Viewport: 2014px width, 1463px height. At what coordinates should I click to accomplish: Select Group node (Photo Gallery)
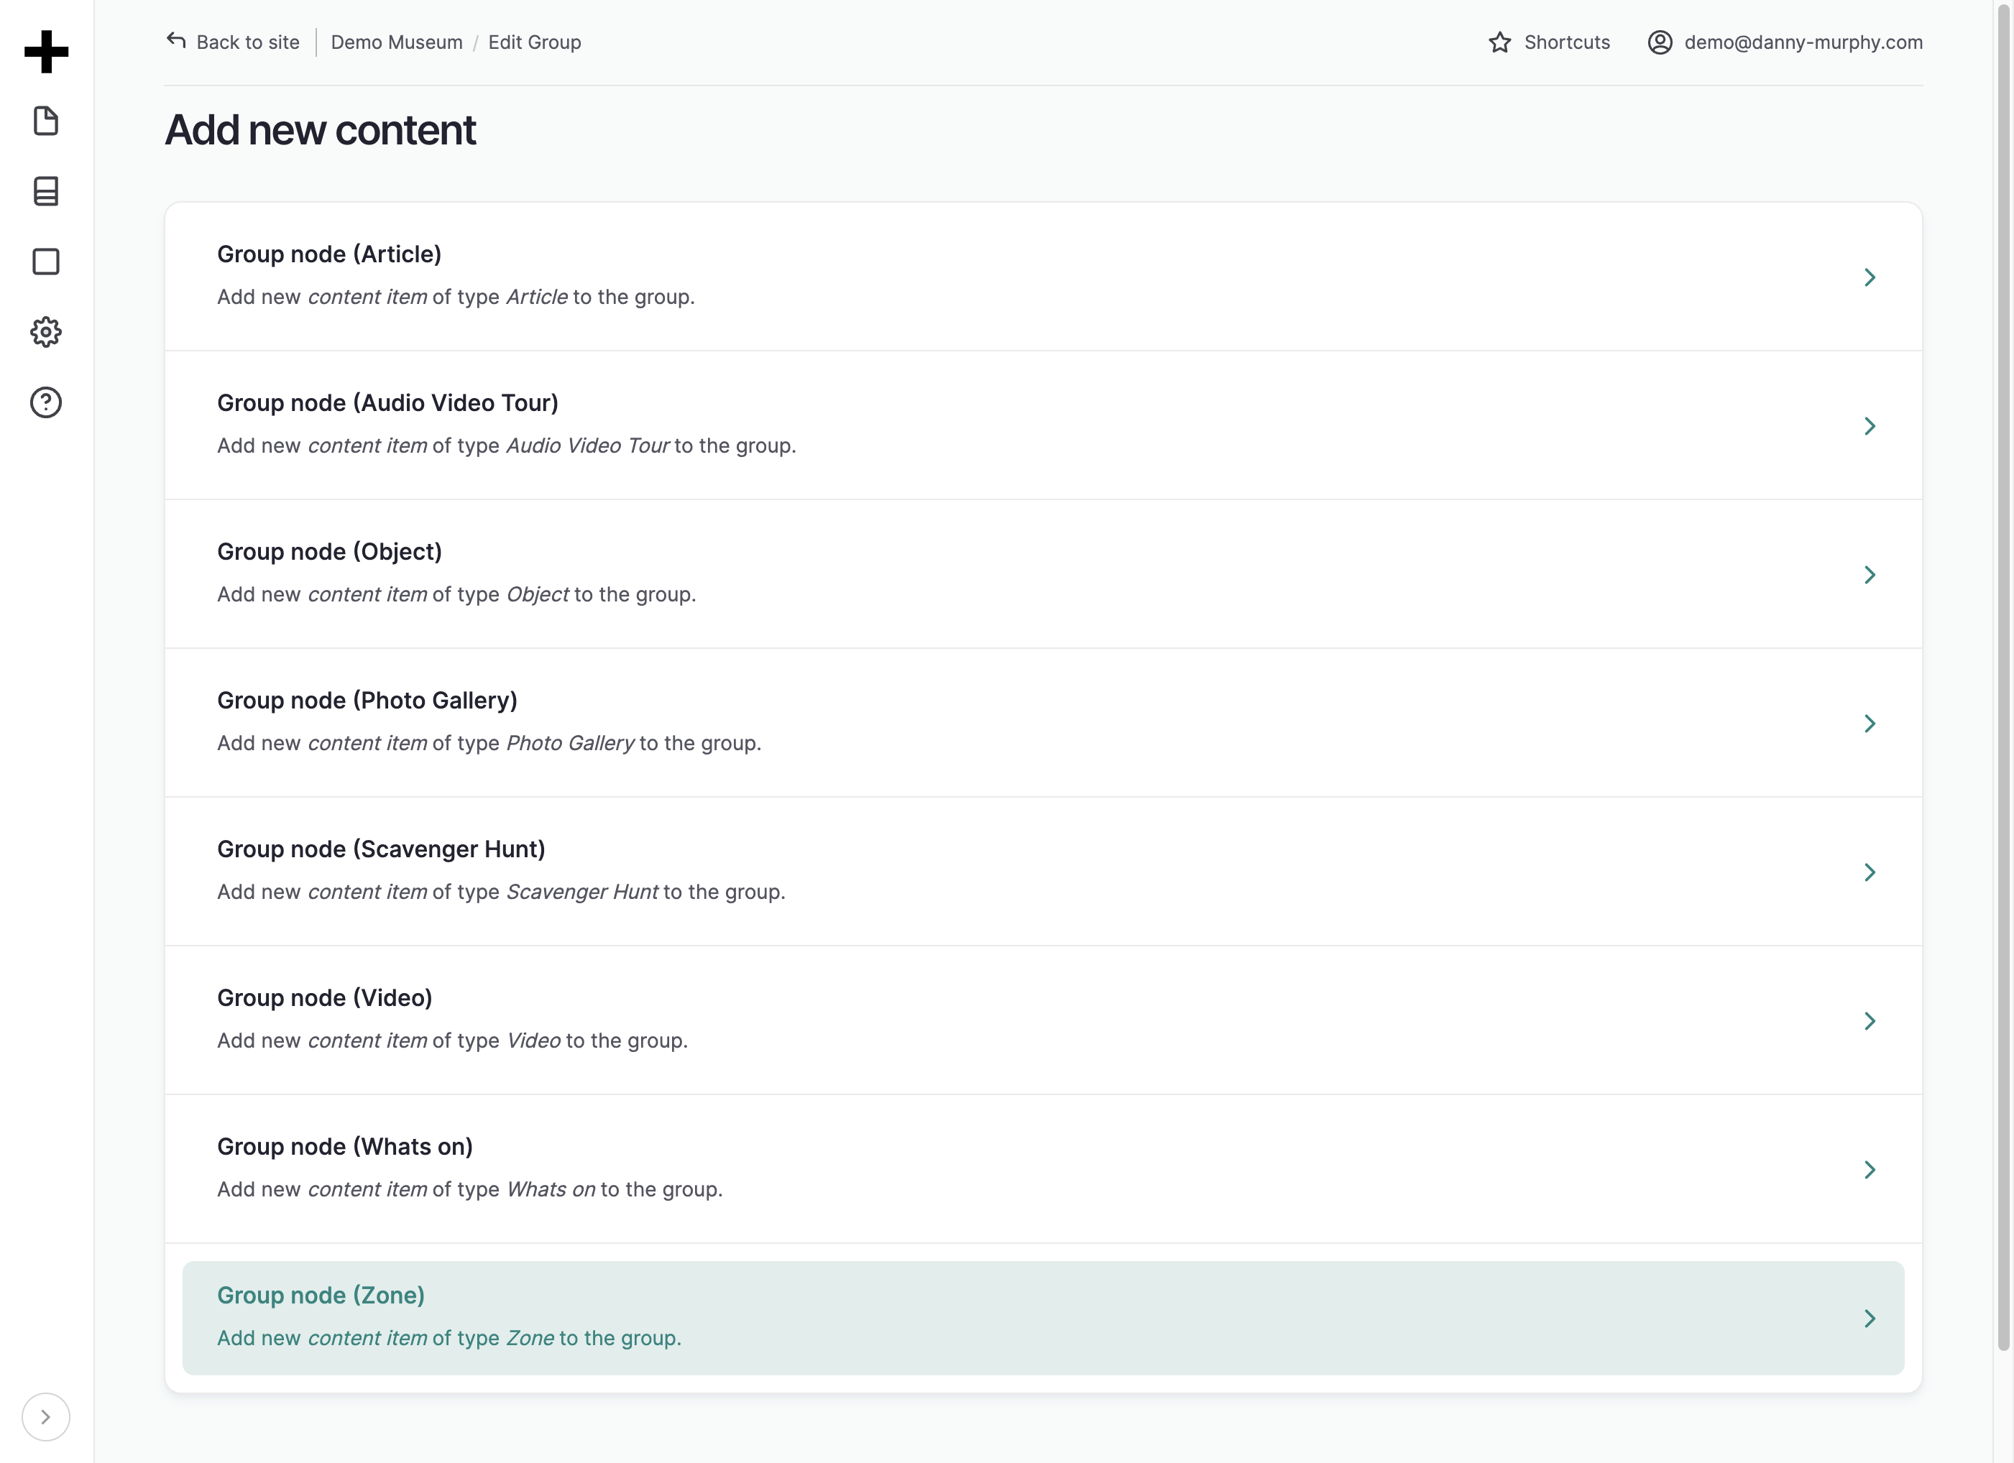1044,723
